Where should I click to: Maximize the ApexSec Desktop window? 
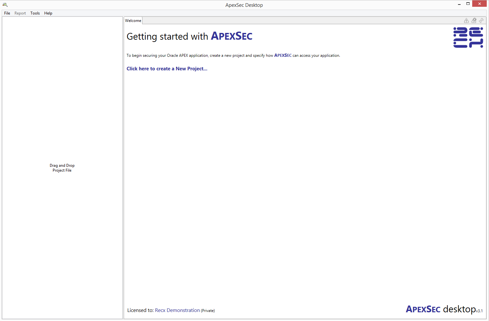(x=468, y=4)
